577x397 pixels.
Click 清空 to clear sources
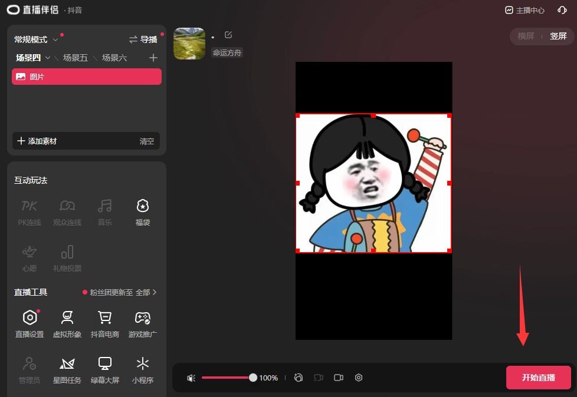tap(147, 141)
